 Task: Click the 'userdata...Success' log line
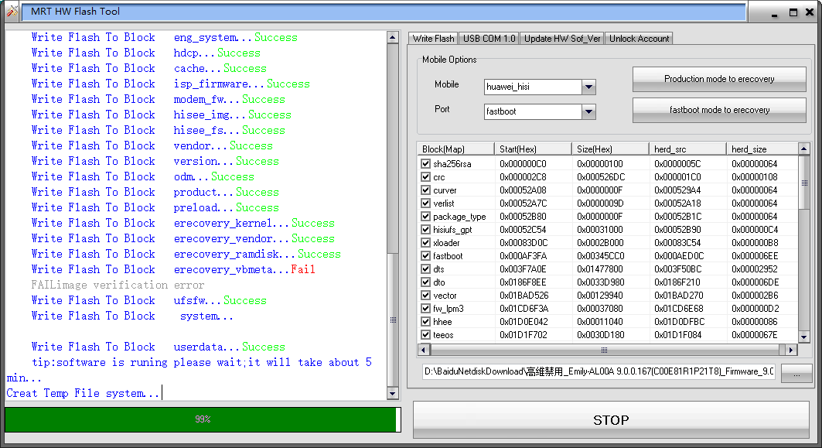tap(159, 347)
